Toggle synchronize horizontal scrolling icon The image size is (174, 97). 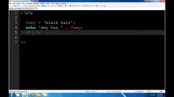click(57, 6)
